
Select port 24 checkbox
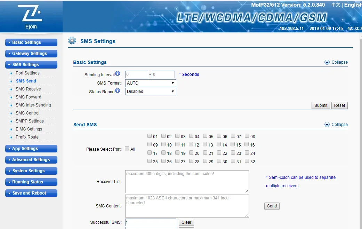(247, 152)
